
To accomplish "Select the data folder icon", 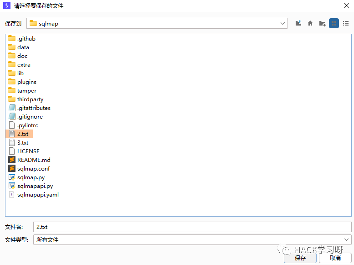I will point(12,47).
